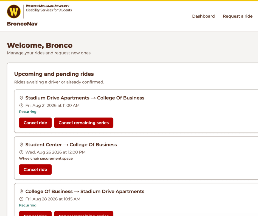Viewport: 258px width, 216px height.
Task: Cancel the Aug 28 College Of Business ride
Action: click(x=35, y=214)
